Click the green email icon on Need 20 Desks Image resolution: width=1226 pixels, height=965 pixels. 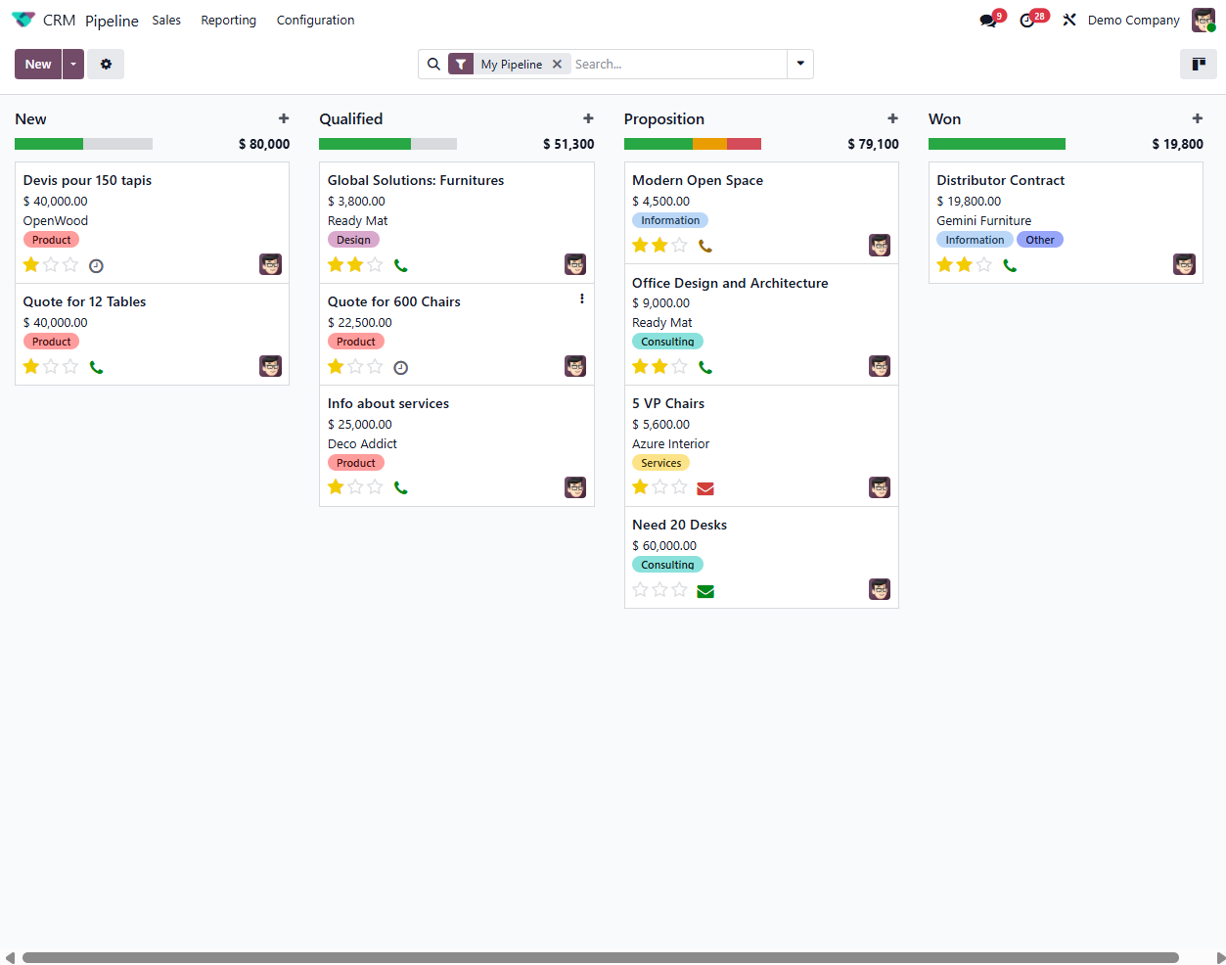pos(704,591)
